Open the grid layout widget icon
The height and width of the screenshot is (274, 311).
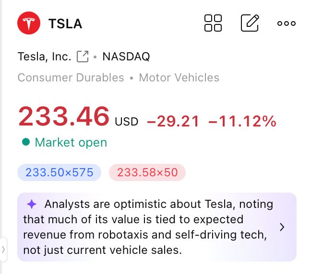tap(213, 23)
